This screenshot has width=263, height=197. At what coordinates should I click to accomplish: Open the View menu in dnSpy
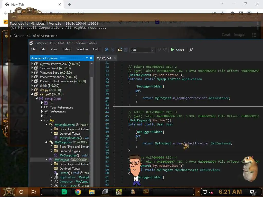click(54, 49)
